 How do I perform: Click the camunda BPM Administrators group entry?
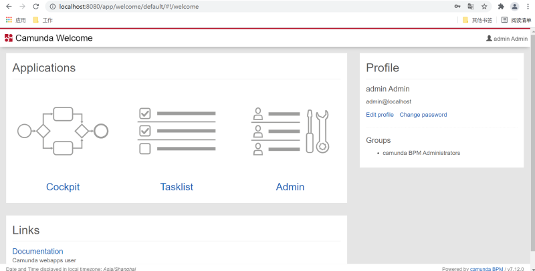pos(421,153)
